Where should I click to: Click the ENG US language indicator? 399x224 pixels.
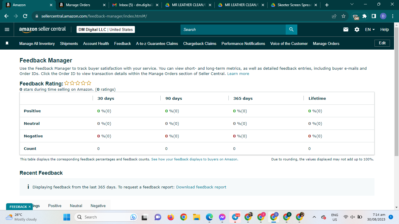pos(335,217)
